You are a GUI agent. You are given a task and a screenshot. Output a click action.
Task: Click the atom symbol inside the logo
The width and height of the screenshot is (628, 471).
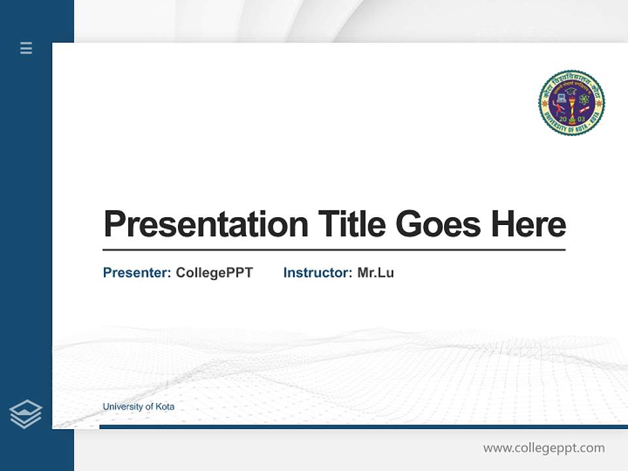click(584, 99)
